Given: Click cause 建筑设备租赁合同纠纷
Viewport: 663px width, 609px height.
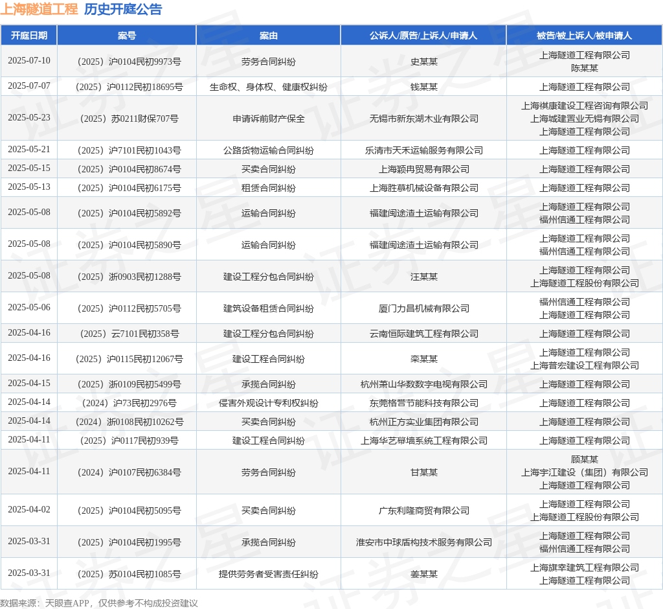Looking at the screenshot, I should tap(269, 308).
